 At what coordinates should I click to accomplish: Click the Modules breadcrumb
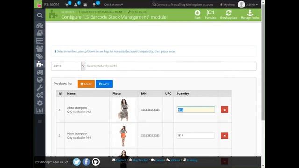tap(68, 12)
